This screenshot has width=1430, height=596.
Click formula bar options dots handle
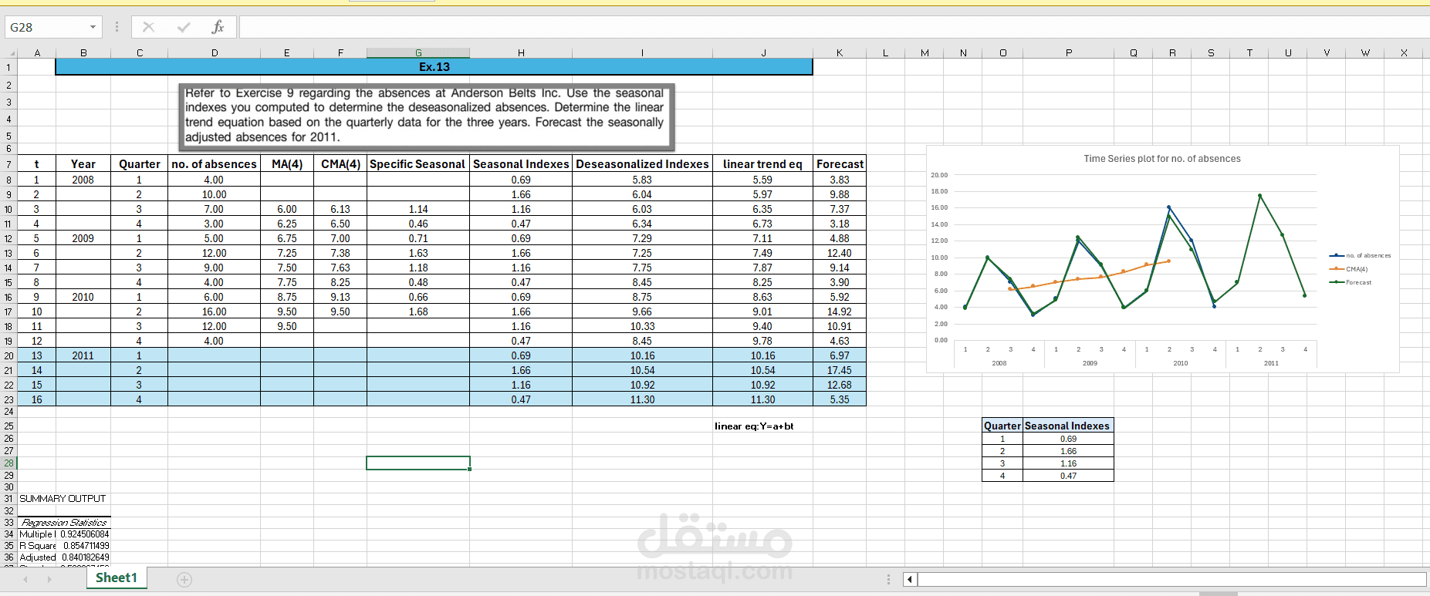pyautogui.click(x=117, y=27)
